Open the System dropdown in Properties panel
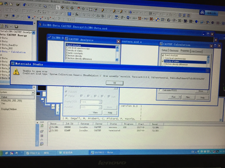Image resolution: width=225 pixels, height=168 pixels. point(33,93)
